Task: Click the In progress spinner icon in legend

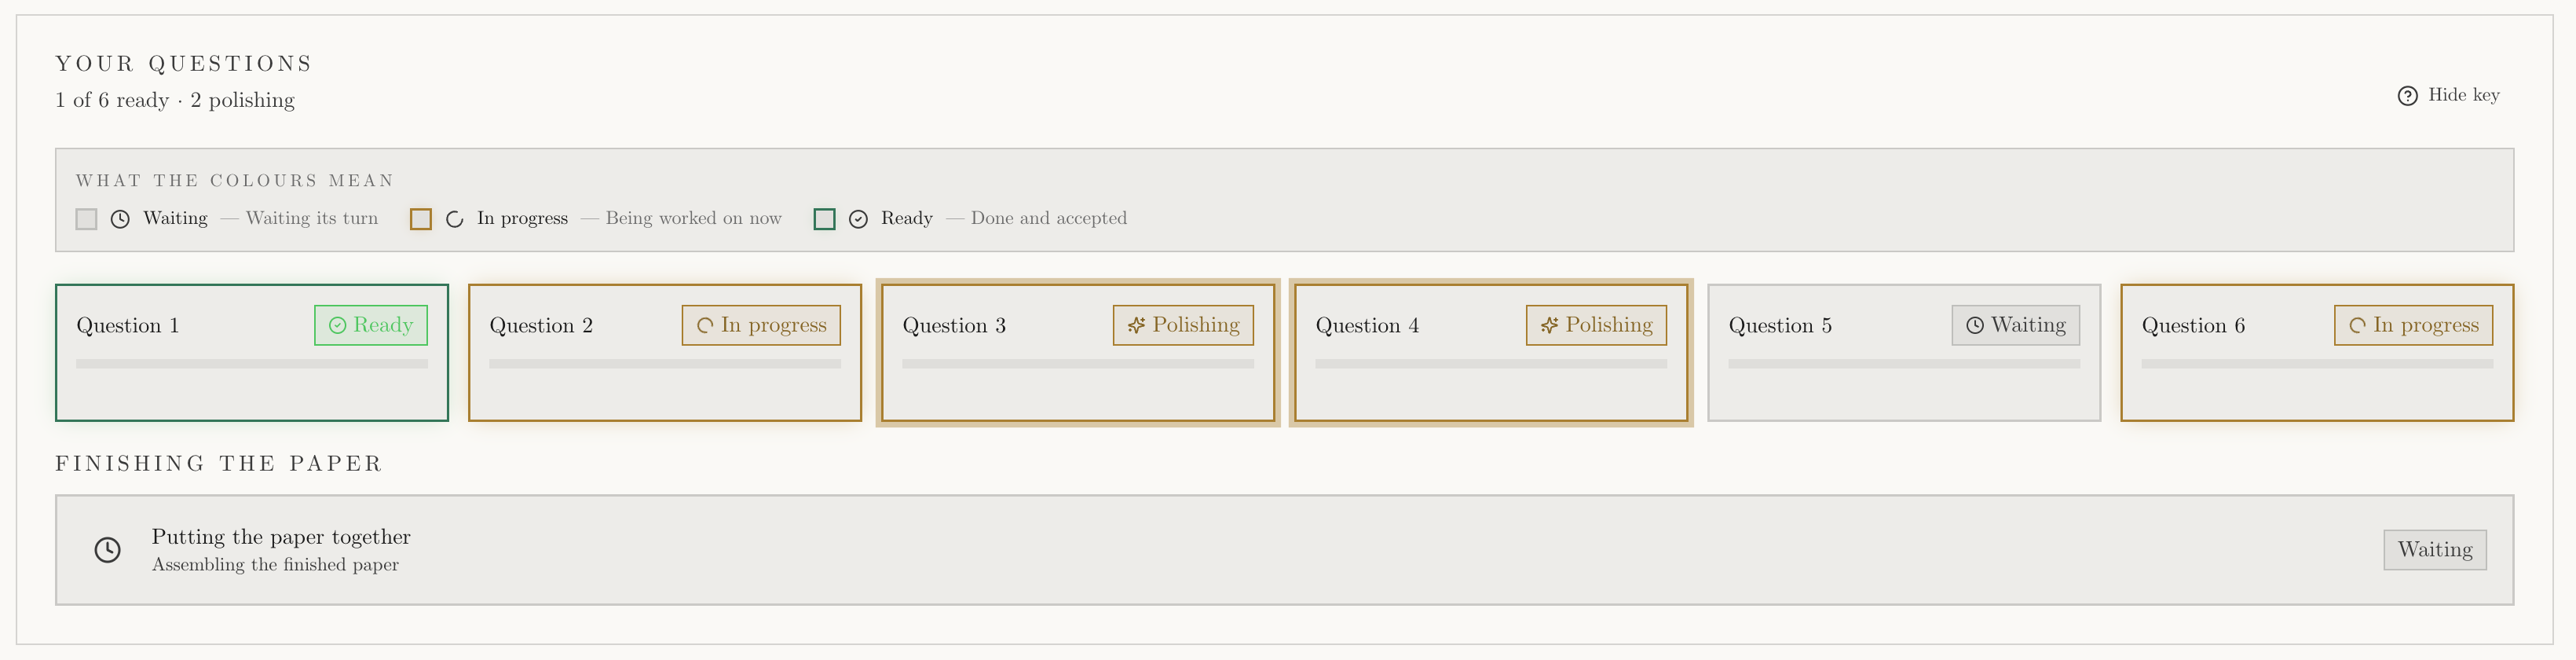Action: coord(455,219)
